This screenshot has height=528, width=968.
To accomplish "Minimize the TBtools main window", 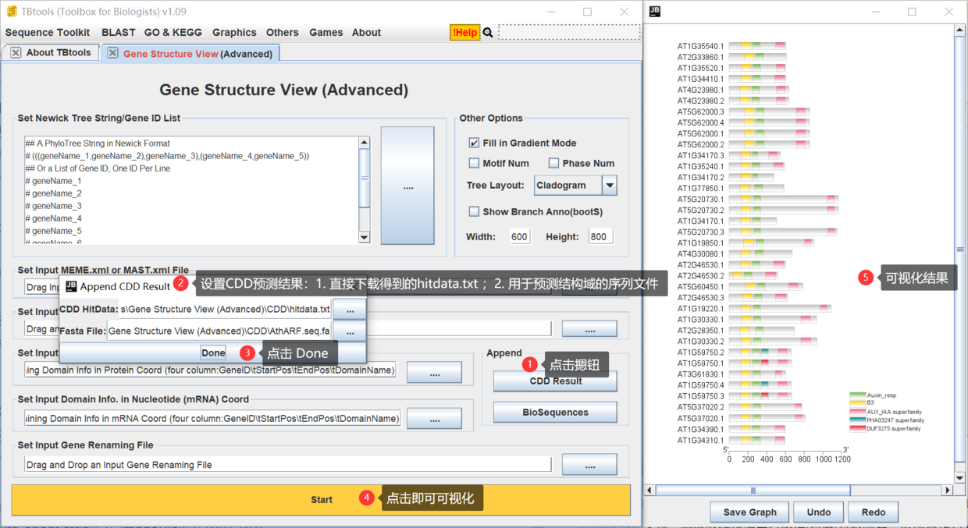I will click(550, 12).
